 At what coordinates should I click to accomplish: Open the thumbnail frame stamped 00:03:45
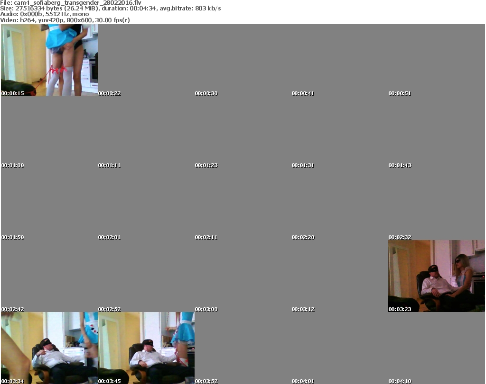coord(146,348)
